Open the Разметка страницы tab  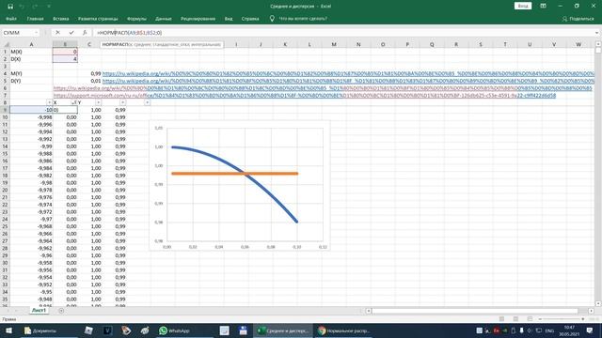(98, 19)
